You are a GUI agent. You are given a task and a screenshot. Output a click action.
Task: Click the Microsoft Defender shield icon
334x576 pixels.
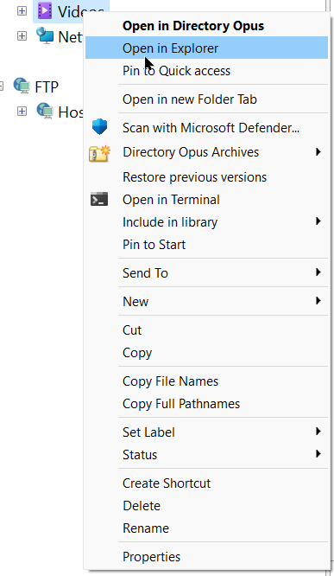pos(99,127)
